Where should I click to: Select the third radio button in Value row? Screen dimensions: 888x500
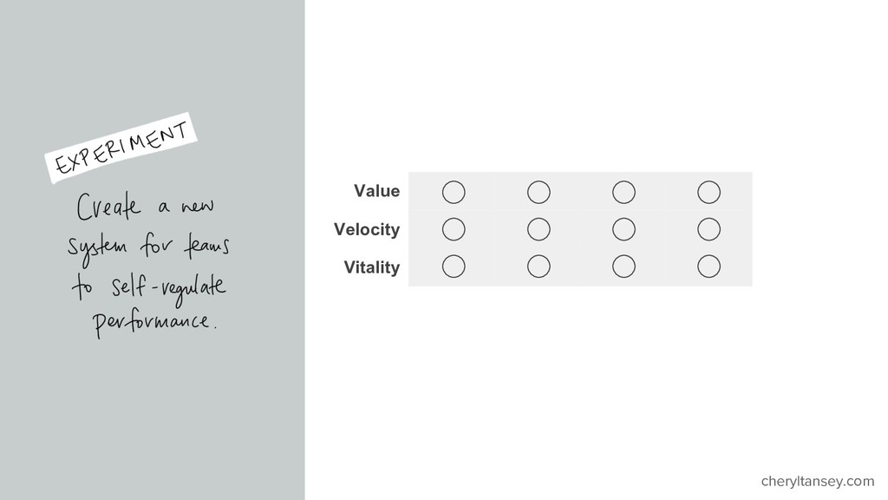(x=624, y=192)
